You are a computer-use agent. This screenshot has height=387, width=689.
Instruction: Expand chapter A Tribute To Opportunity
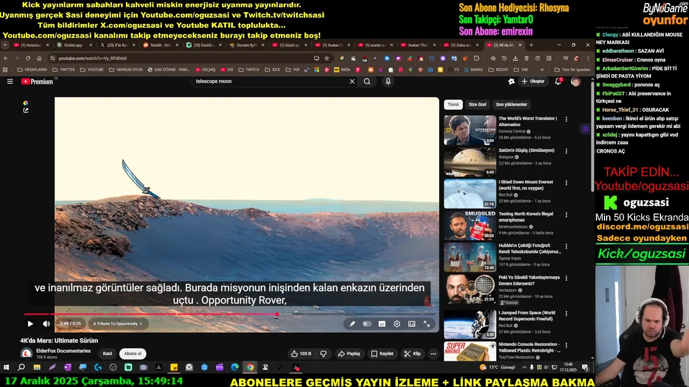click(117, 324)
